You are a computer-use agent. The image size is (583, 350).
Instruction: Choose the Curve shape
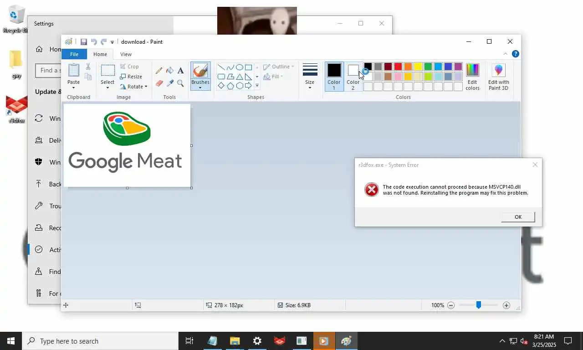[230, 67]
